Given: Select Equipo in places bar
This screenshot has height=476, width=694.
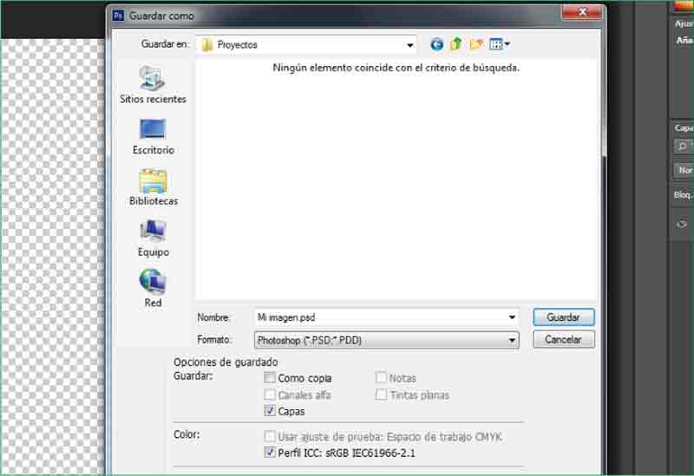Looking at the screenshot, I should (x=153, y=238).
